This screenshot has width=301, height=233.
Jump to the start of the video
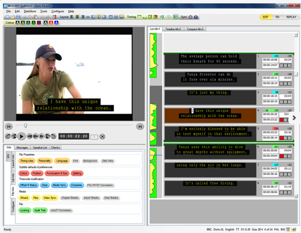point(9,126)
